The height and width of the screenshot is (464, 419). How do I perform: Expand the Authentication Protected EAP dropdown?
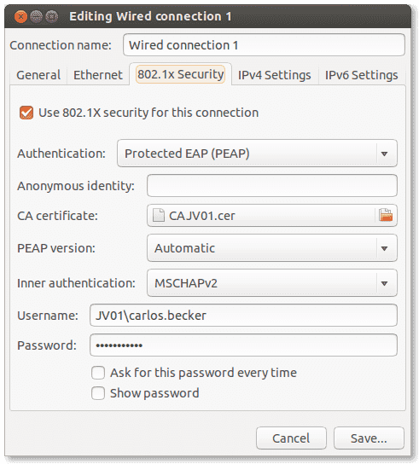point(257,154)
